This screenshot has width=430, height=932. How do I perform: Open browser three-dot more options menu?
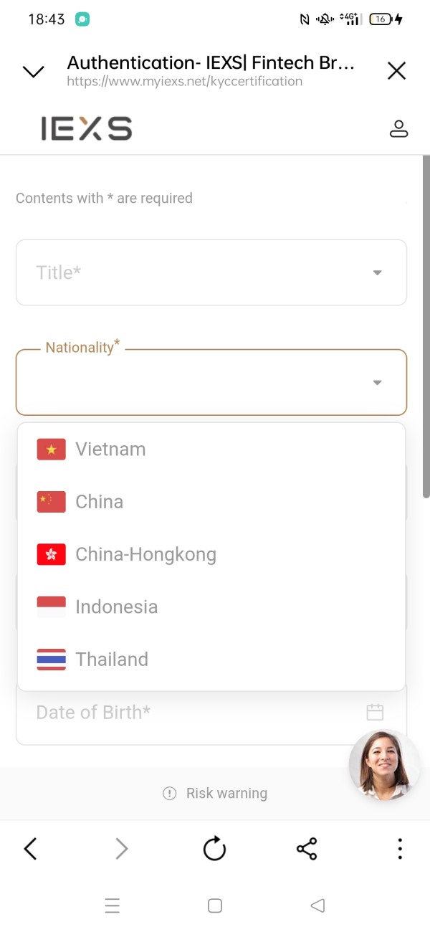[400, 849]
